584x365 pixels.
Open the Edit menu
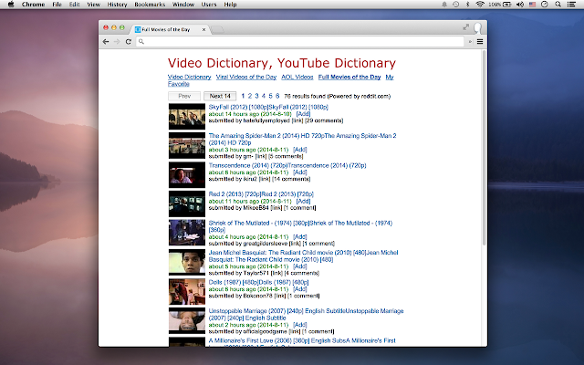pyautogui.click(x=75, y=5)
